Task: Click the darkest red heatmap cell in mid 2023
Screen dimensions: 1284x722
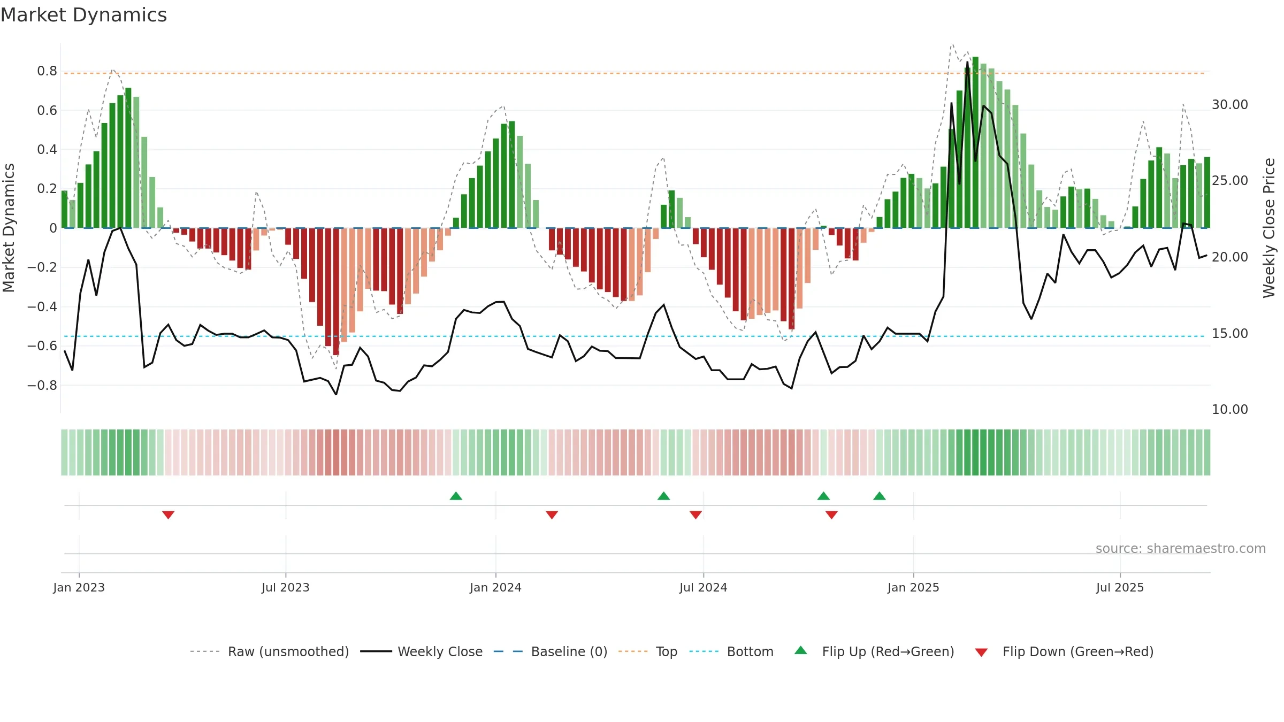Action: coord(336,452)
